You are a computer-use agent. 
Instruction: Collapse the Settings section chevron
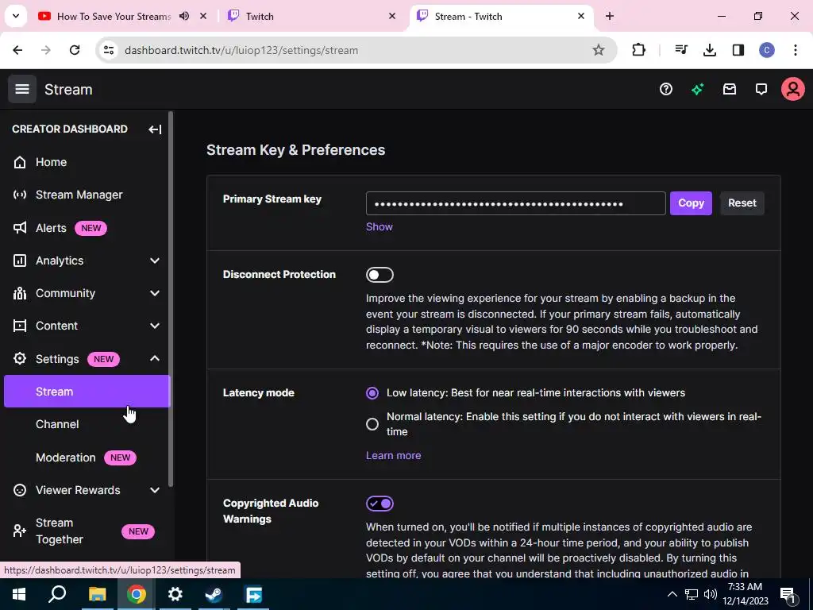155,358
